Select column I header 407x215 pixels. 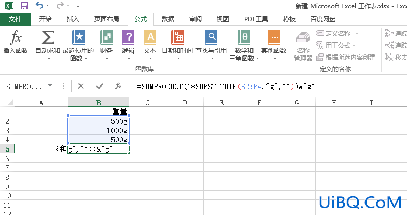click(x=371, y=103)
